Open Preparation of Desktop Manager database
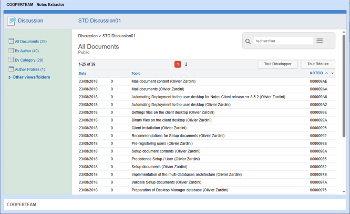This screenshot has height=214, width=350. (x=180, y=190)
